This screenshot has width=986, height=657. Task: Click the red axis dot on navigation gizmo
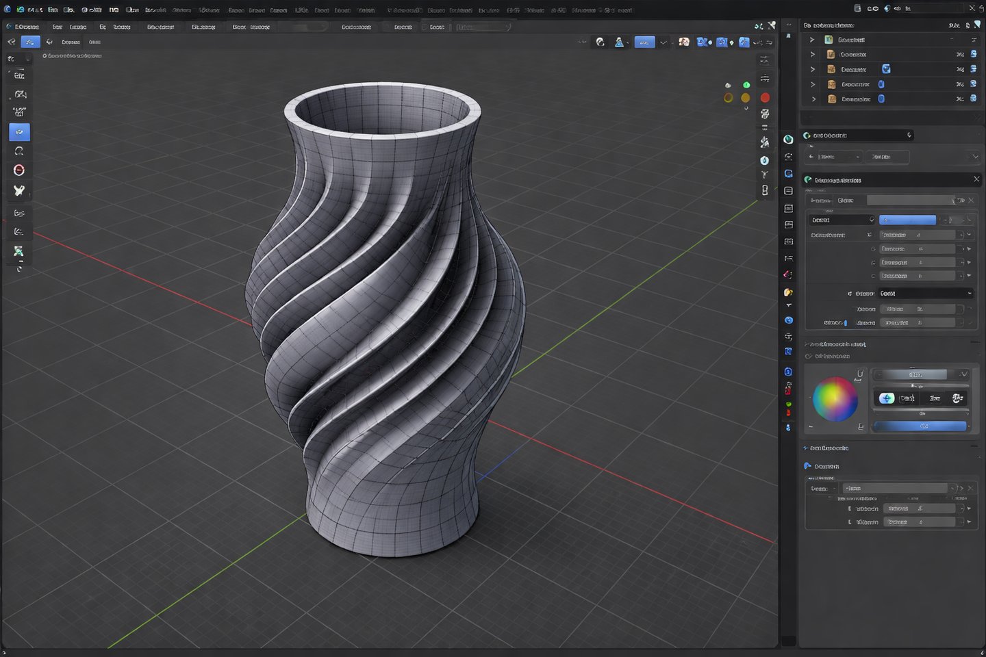[x=765, y=98]
